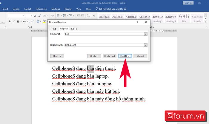Toggle Italic formatting
Screen dimensions: 209x124
(x=14, y=21)
